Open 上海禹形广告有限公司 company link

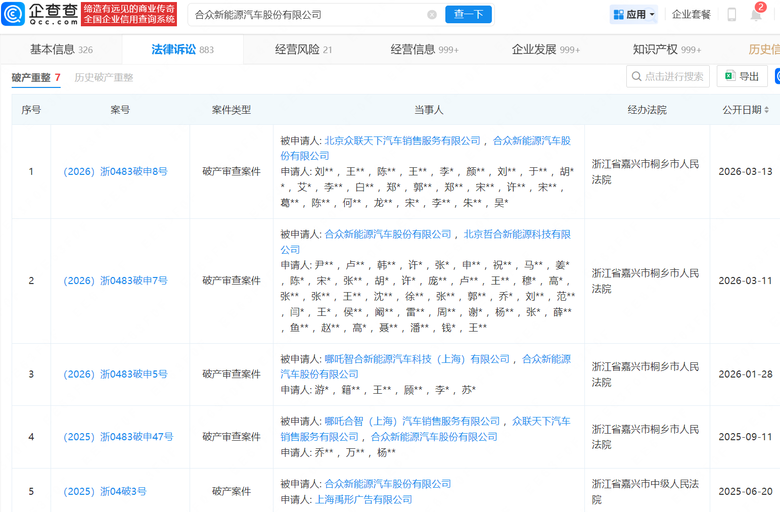363,499
